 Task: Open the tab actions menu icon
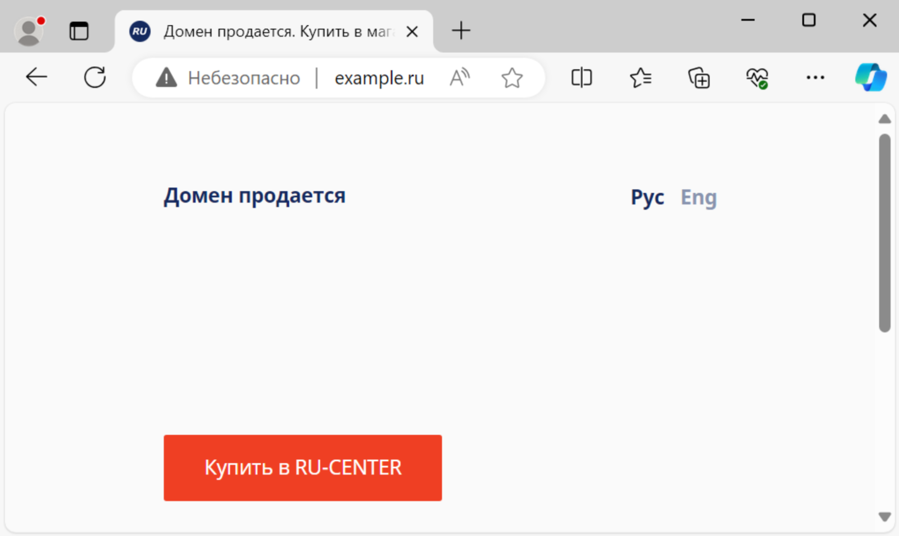pos(79,31)
